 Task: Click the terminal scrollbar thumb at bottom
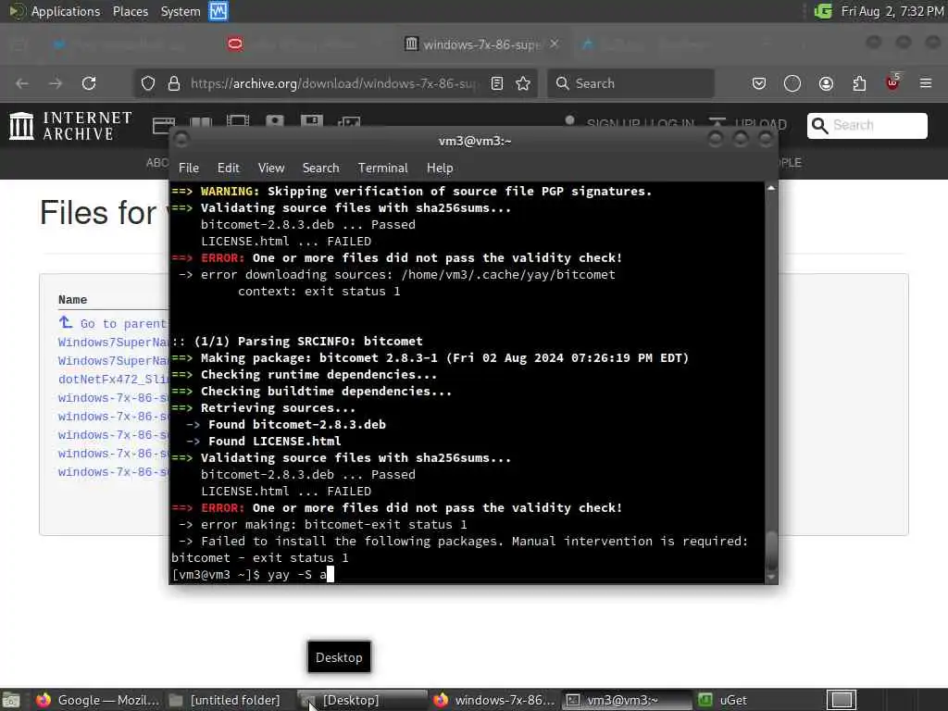coord(771,550)
